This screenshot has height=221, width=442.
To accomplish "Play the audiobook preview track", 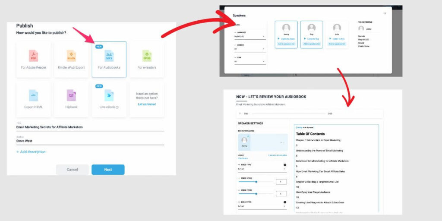I will (240, 114).
